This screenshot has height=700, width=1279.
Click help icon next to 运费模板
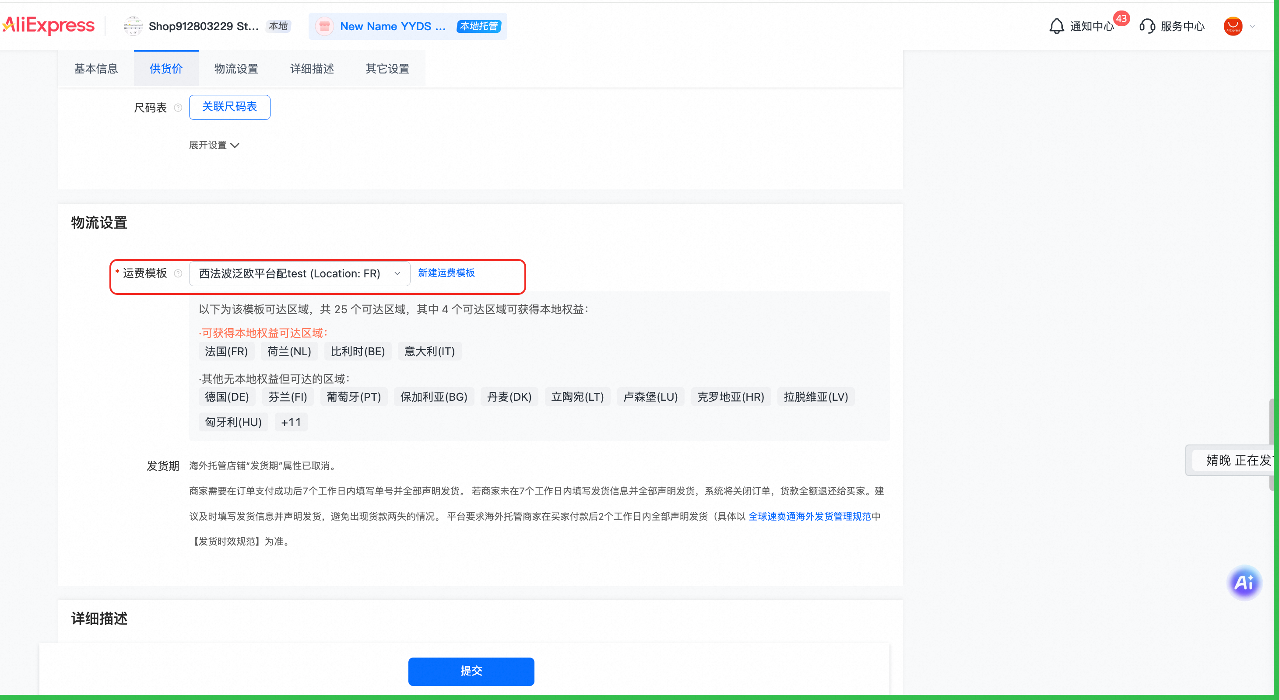pyautogui.click(x=178, y=273)
